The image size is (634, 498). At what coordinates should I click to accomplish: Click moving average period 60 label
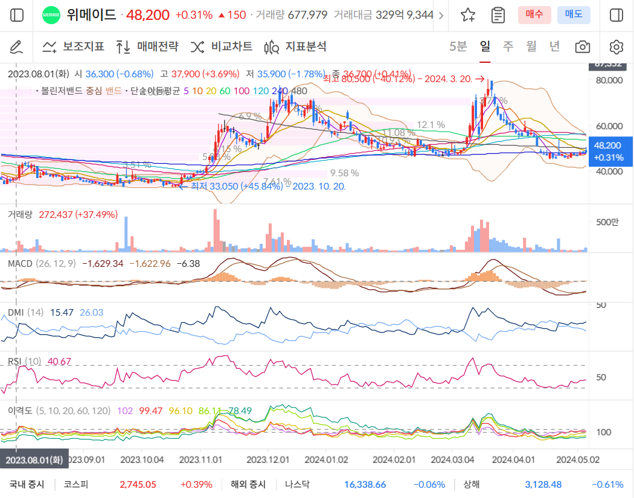coord(225,91)
